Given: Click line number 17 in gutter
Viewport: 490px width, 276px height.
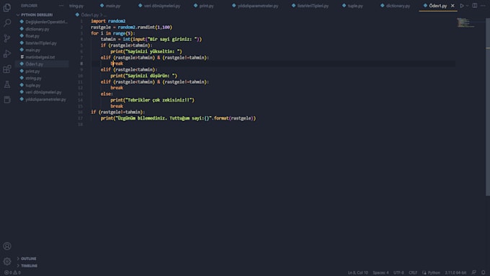Looking at the screenshot, I should [81, 118].
